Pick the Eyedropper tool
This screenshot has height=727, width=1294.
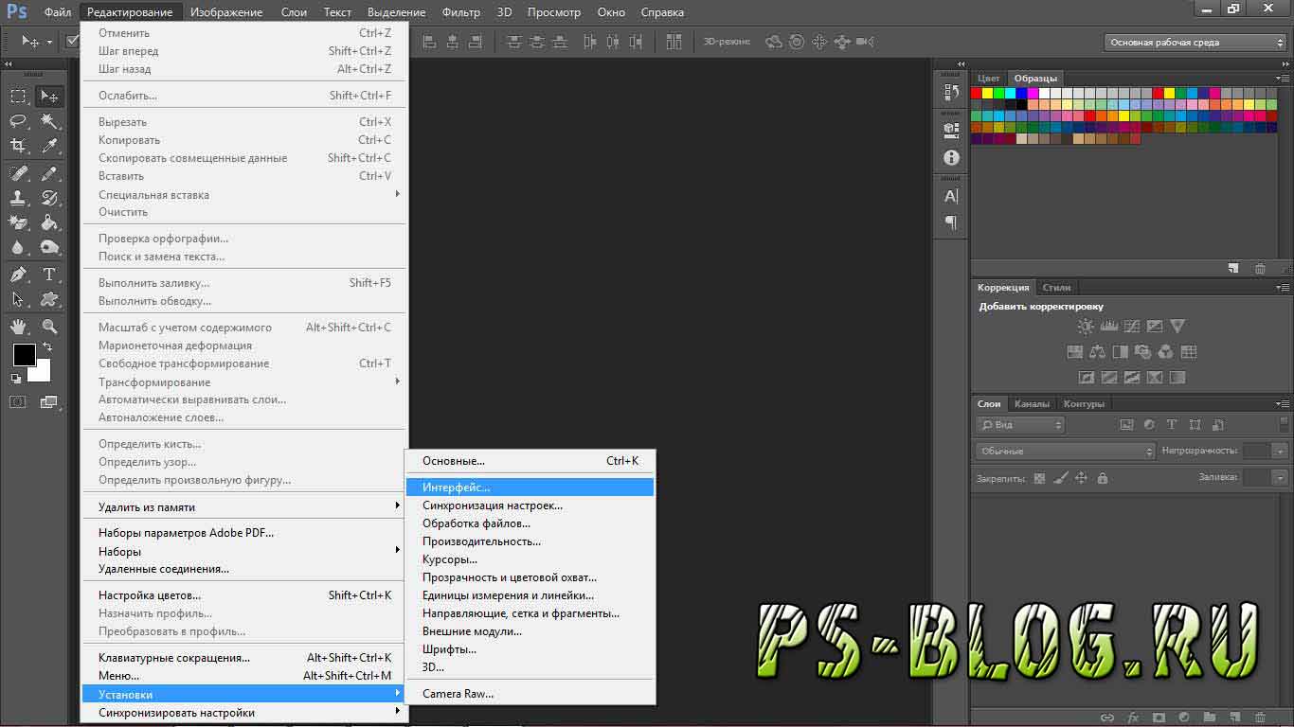(49, 146)
